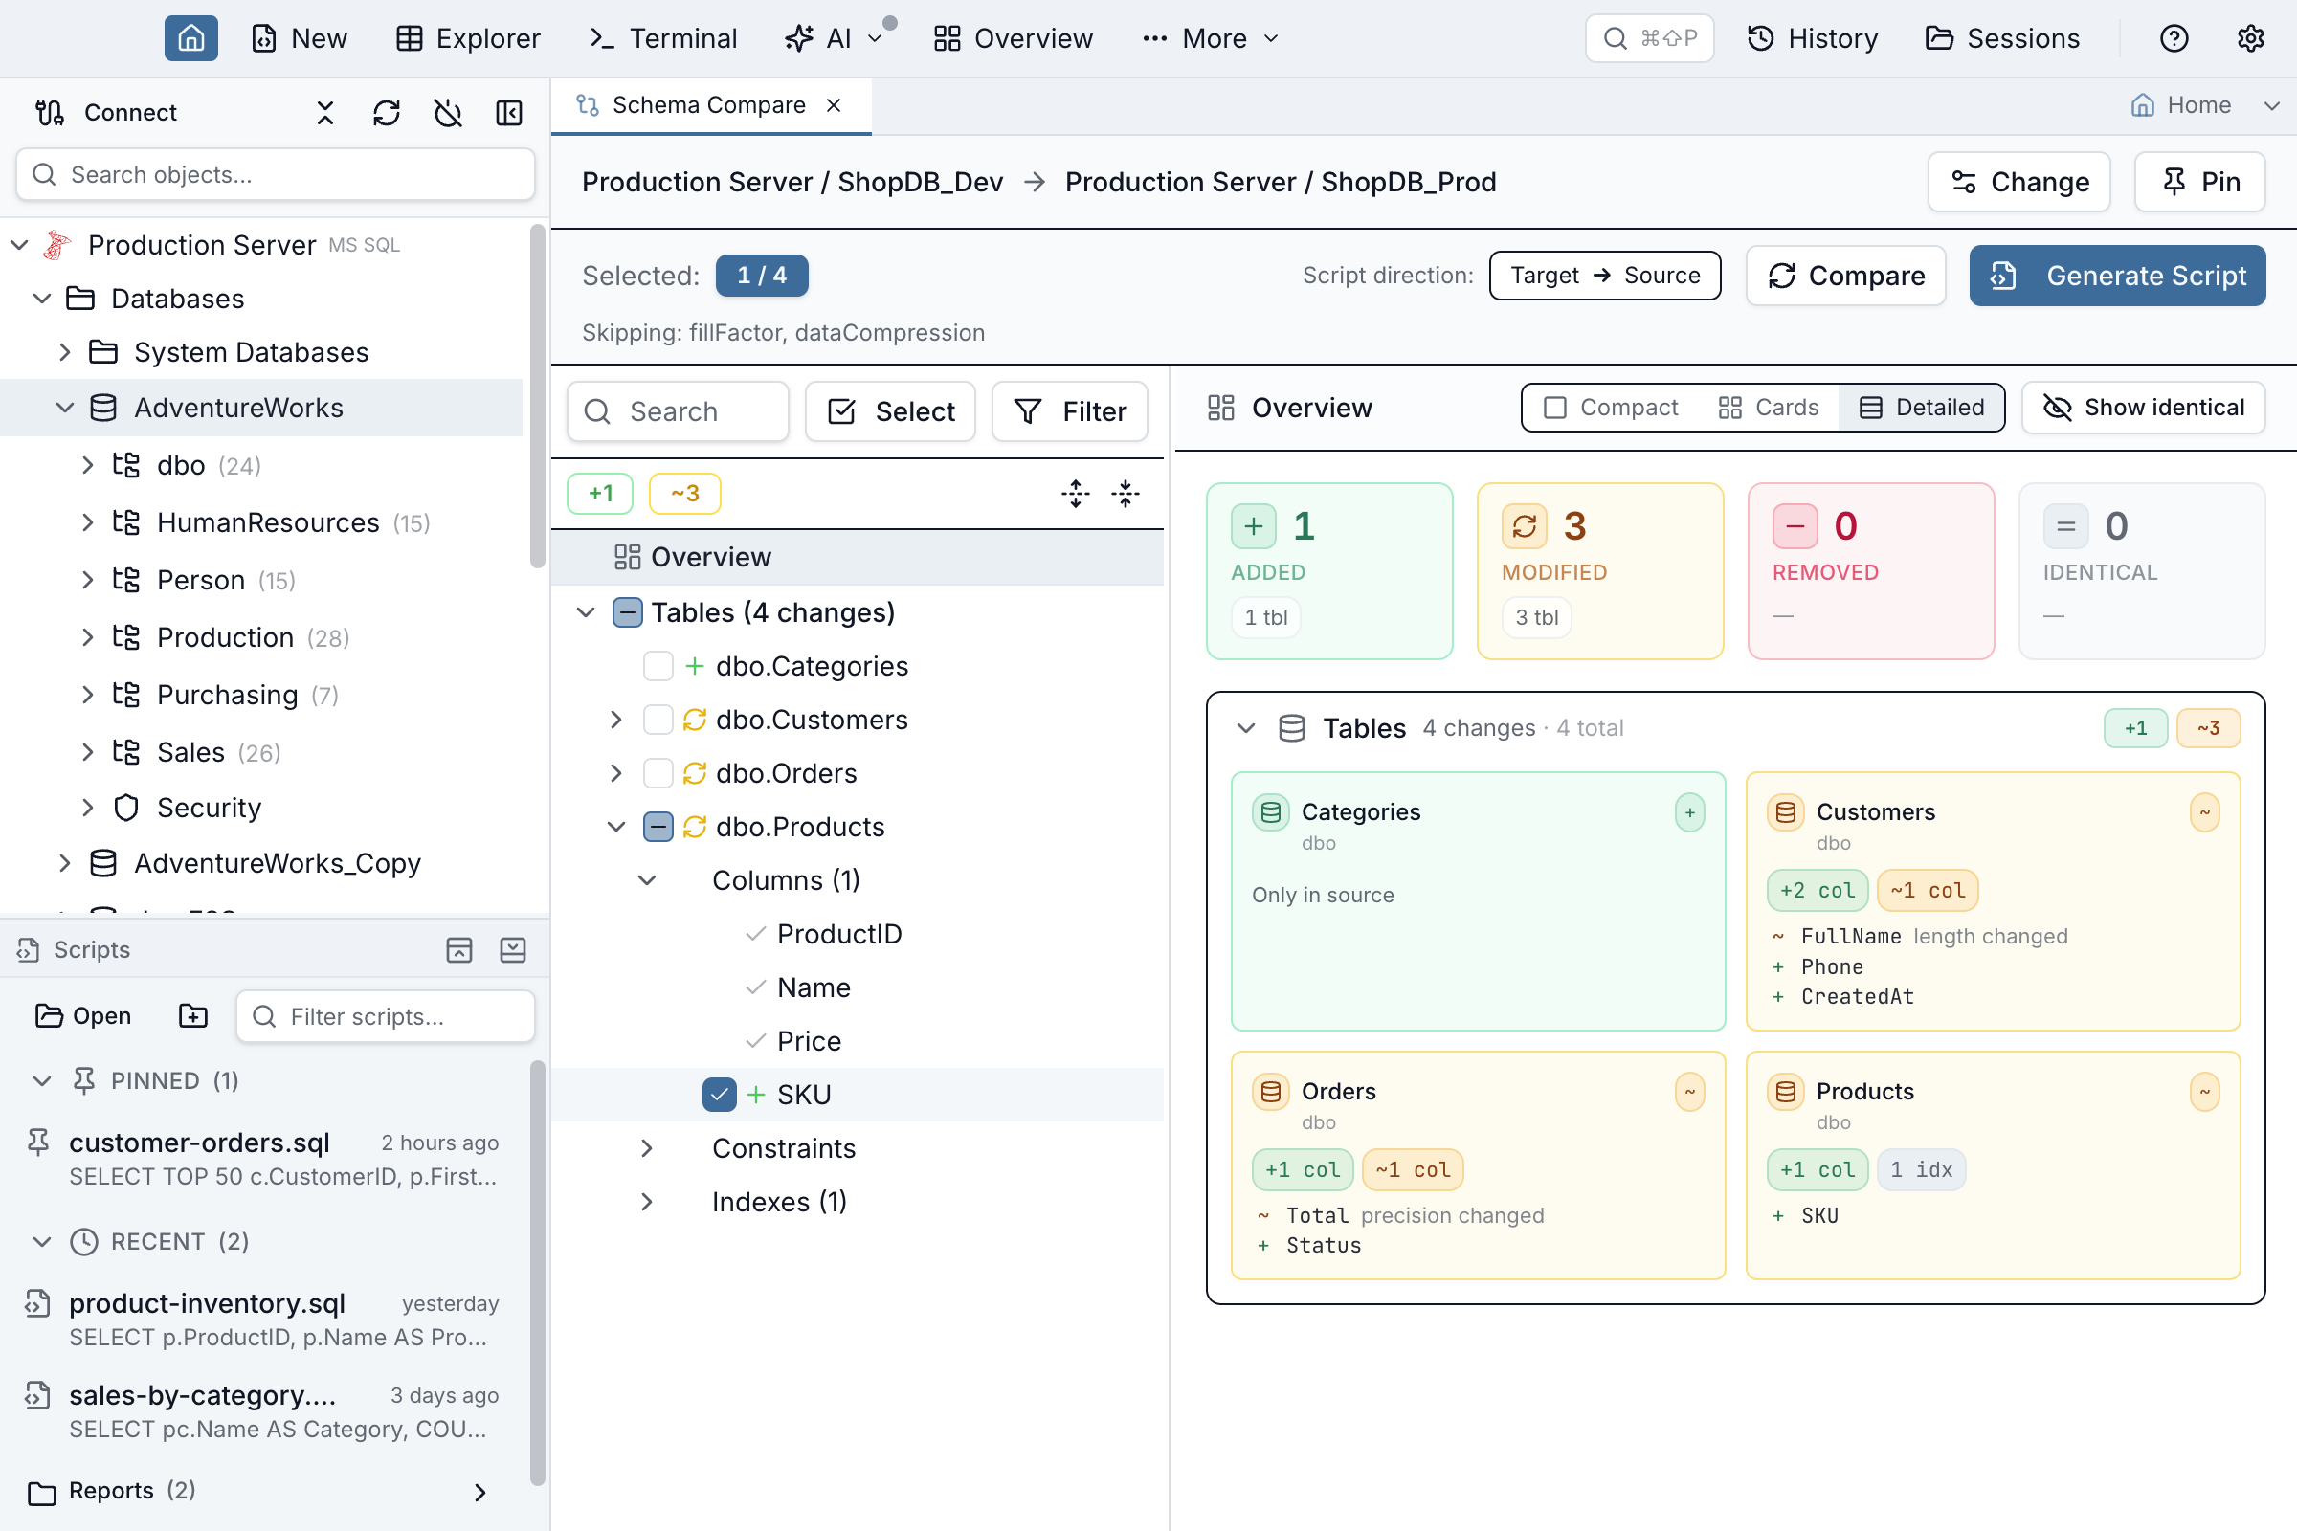
Task: Click the pinned customer-orders.sql pin icon
Action: pos(38,1142)
